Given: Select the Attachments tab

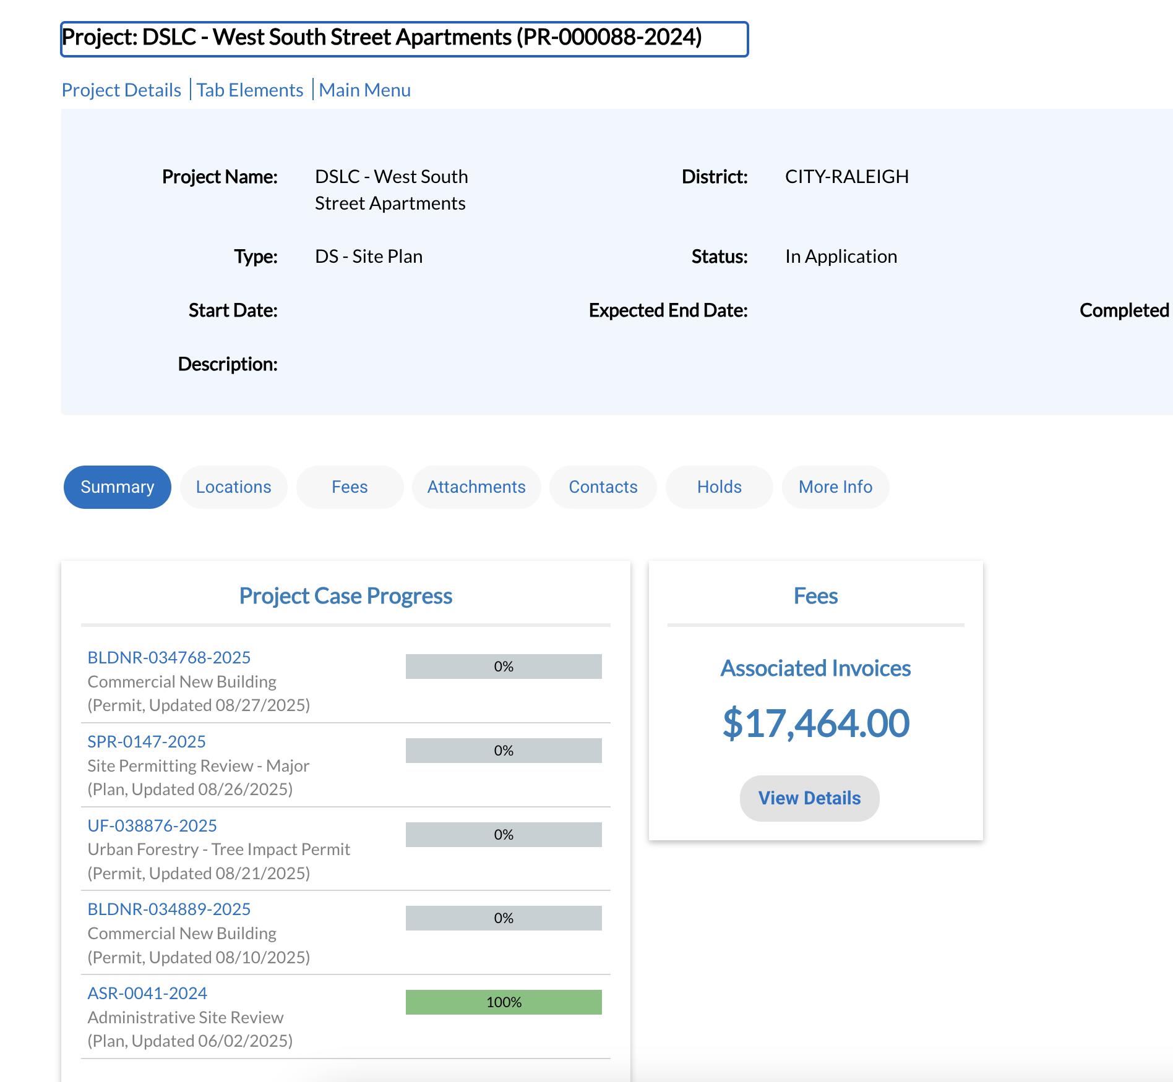Looking at the screenshot, I should tap(476, 487).
